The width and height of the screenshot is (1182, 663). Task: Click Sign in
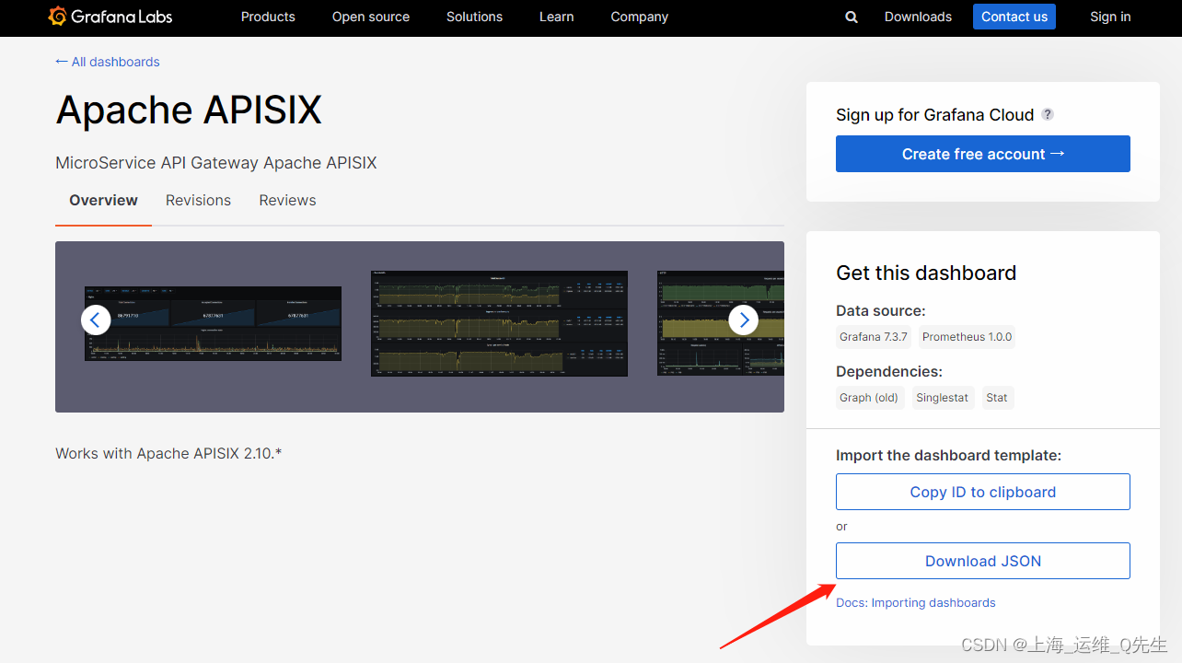1110,17
